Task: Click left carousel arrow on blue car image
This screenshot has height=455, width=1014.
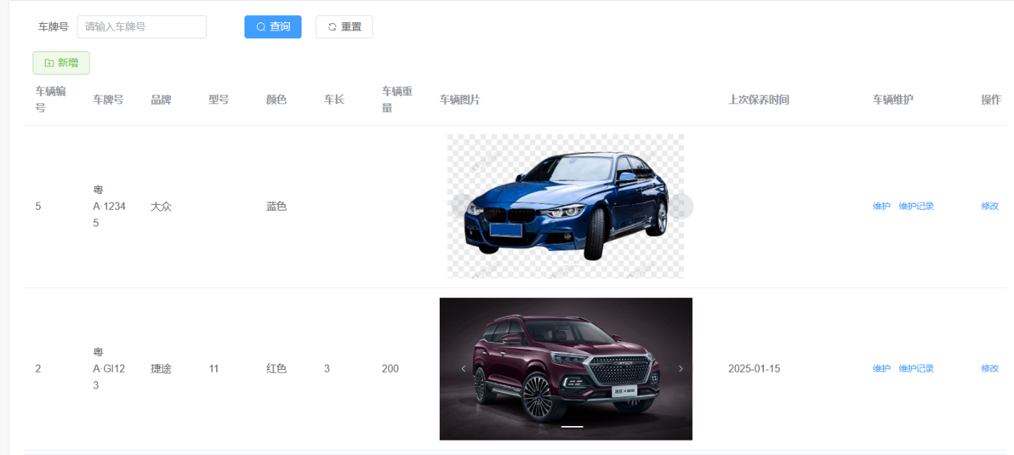Action: (x=464, y=206)
